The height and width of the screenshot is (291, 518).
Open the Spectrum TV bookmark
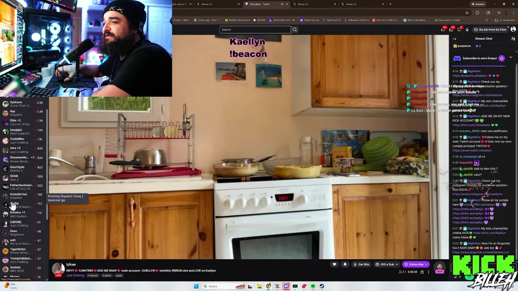(332, 20)
